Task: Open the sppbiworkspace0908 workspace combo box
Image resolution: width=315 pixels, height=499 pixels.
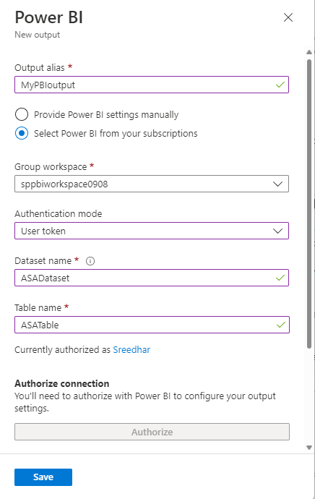Action: pyautogui.click(x=152, y=184)
